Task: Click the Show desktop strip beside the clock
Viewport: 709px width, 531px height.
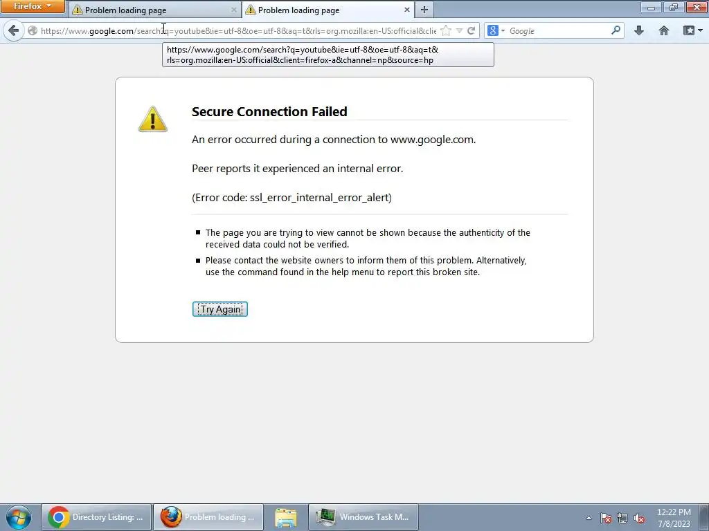Action: pyautogui.click(x=704, y=517)
